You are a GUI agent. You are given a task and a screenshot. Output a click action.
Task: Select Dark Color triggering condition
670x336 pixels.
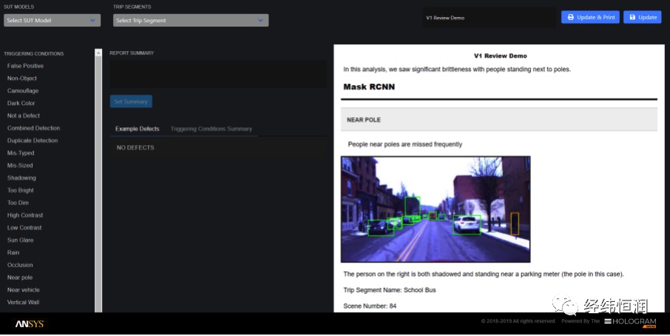pos(21,103)
